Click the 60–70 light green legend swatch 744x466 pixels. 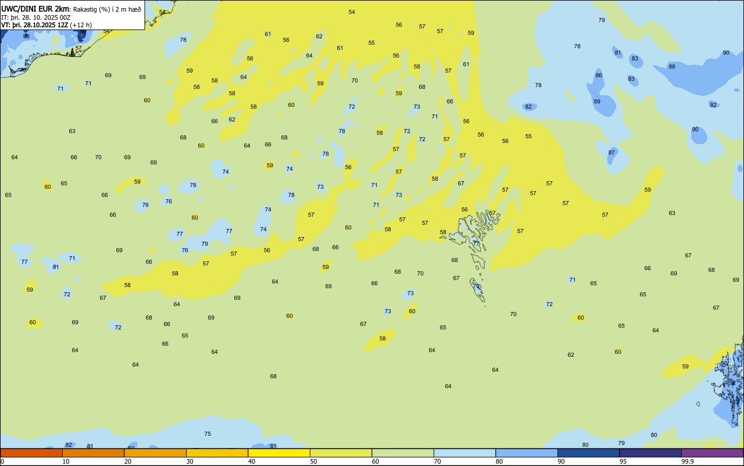click(403, 453)
